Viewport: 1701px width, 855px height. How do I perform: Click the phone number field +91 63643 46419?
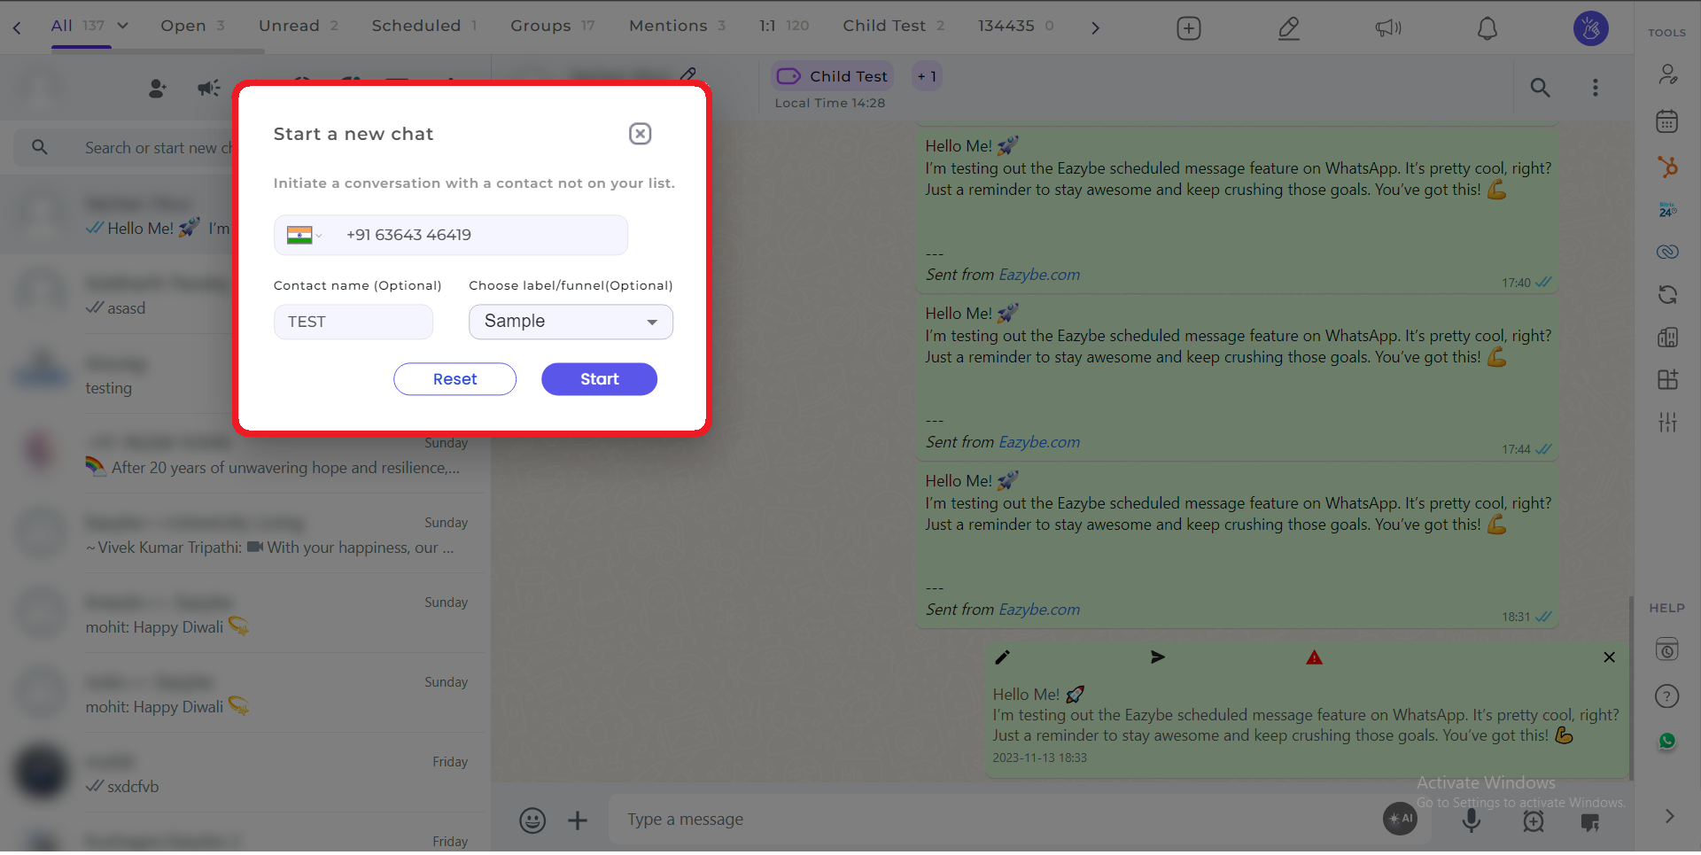451,235
